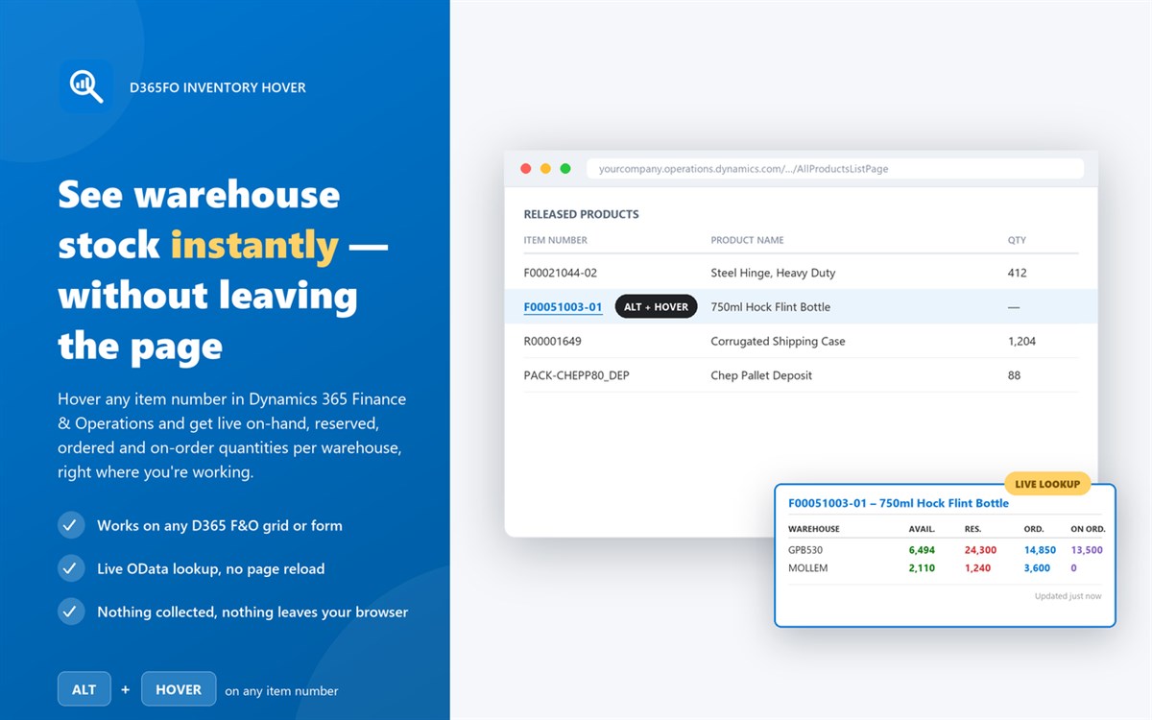Click the HOVER key button at bottom

point(179,689)
